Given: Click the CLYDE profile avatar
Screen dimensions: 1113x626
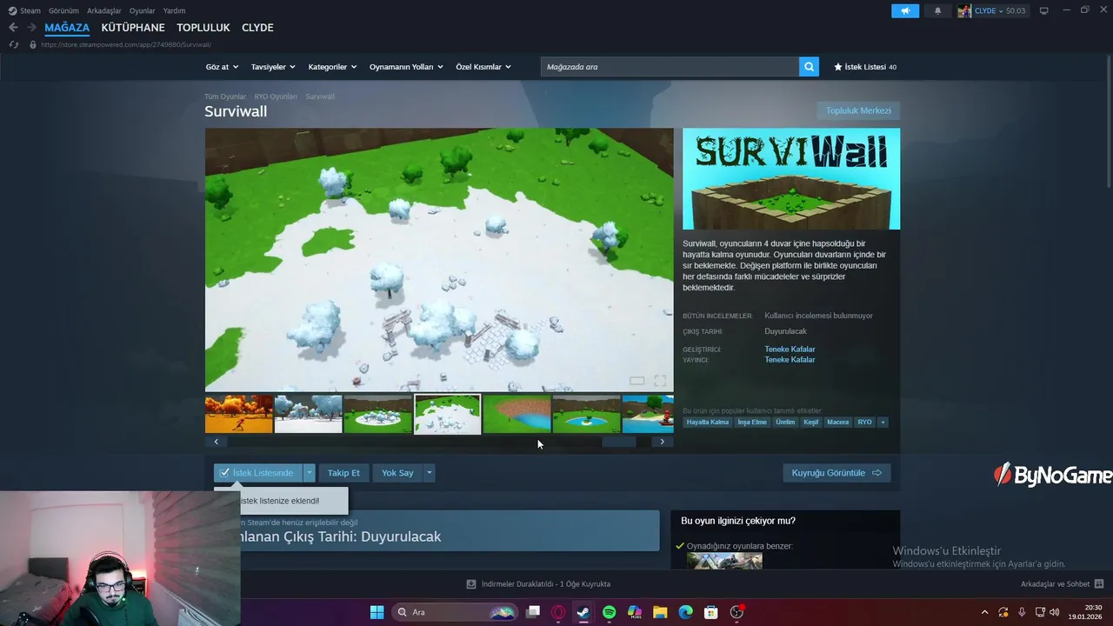Looking at the screenshot, I should [x=964, y=11].
